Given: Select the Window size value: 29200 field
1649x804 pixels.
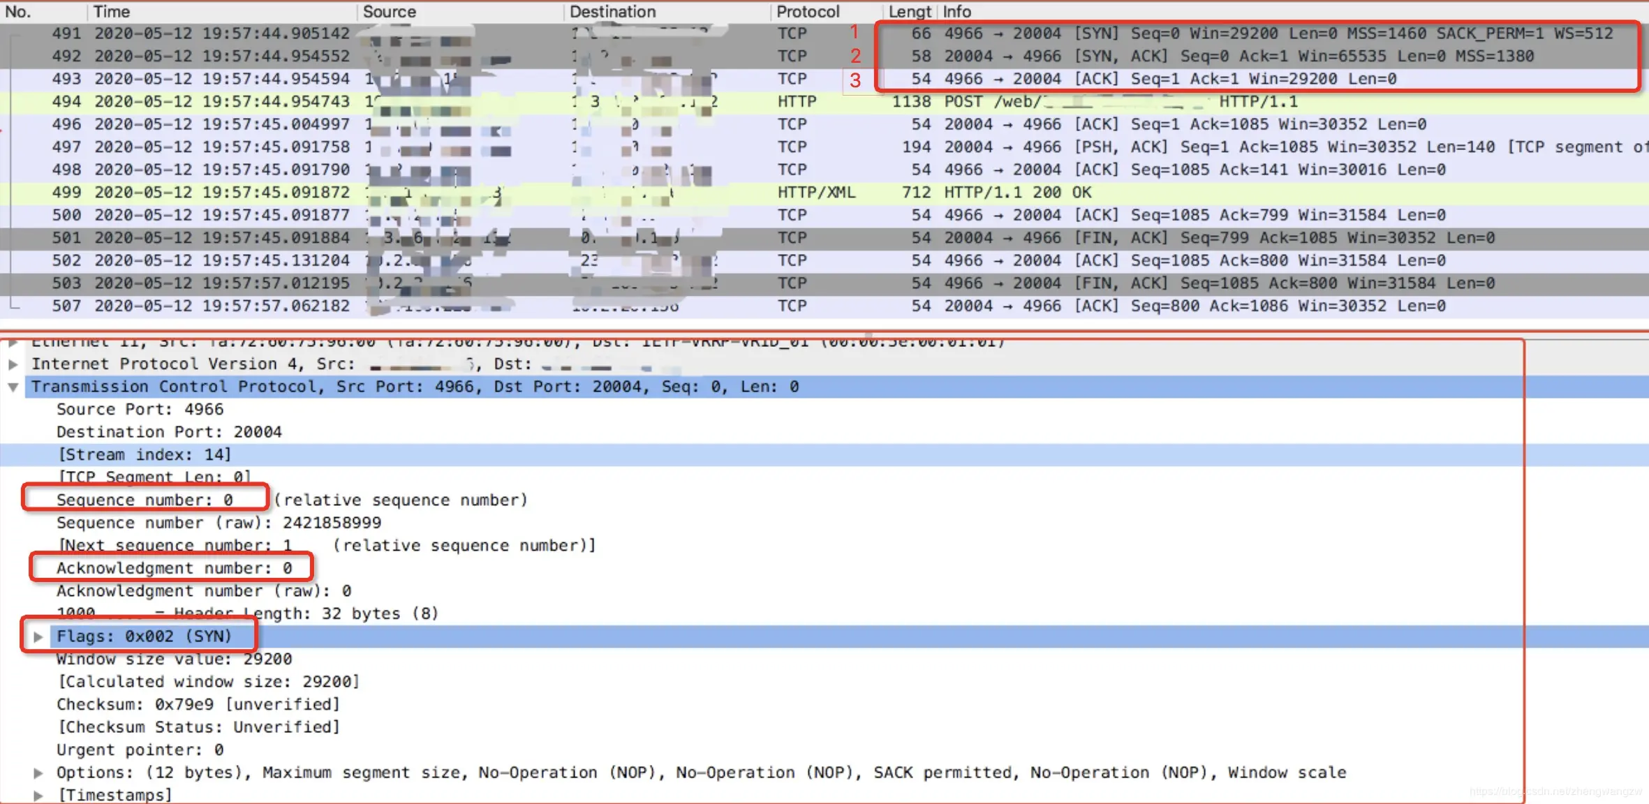Looking at the screenshot, I should pyautogui.click(x=175, y=660).
